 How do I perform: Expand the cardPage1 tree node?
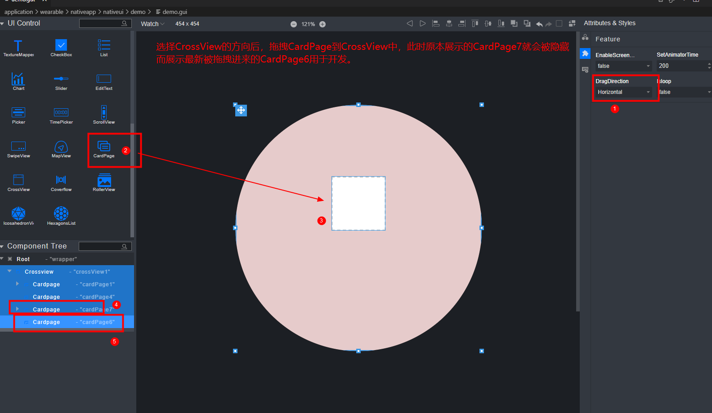[x=18, y=284]
